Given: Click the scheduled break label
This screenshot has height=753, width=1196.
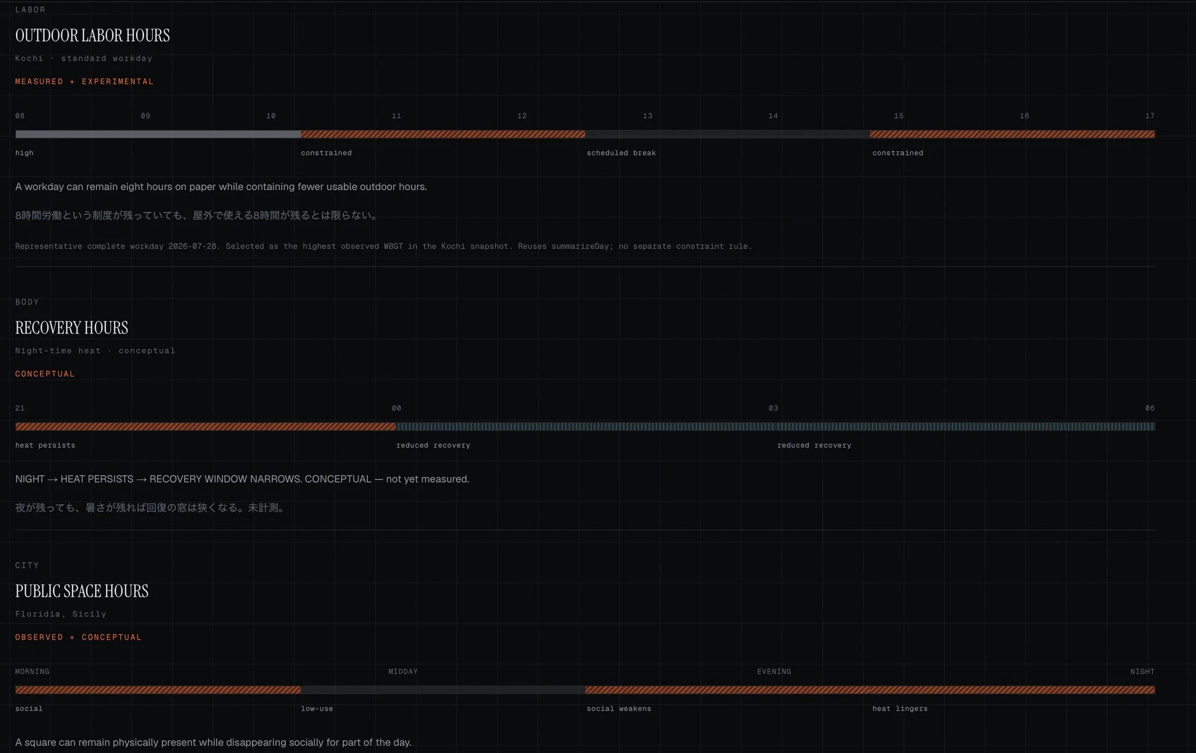Looking at the screenshot, I should pos(621,153).
